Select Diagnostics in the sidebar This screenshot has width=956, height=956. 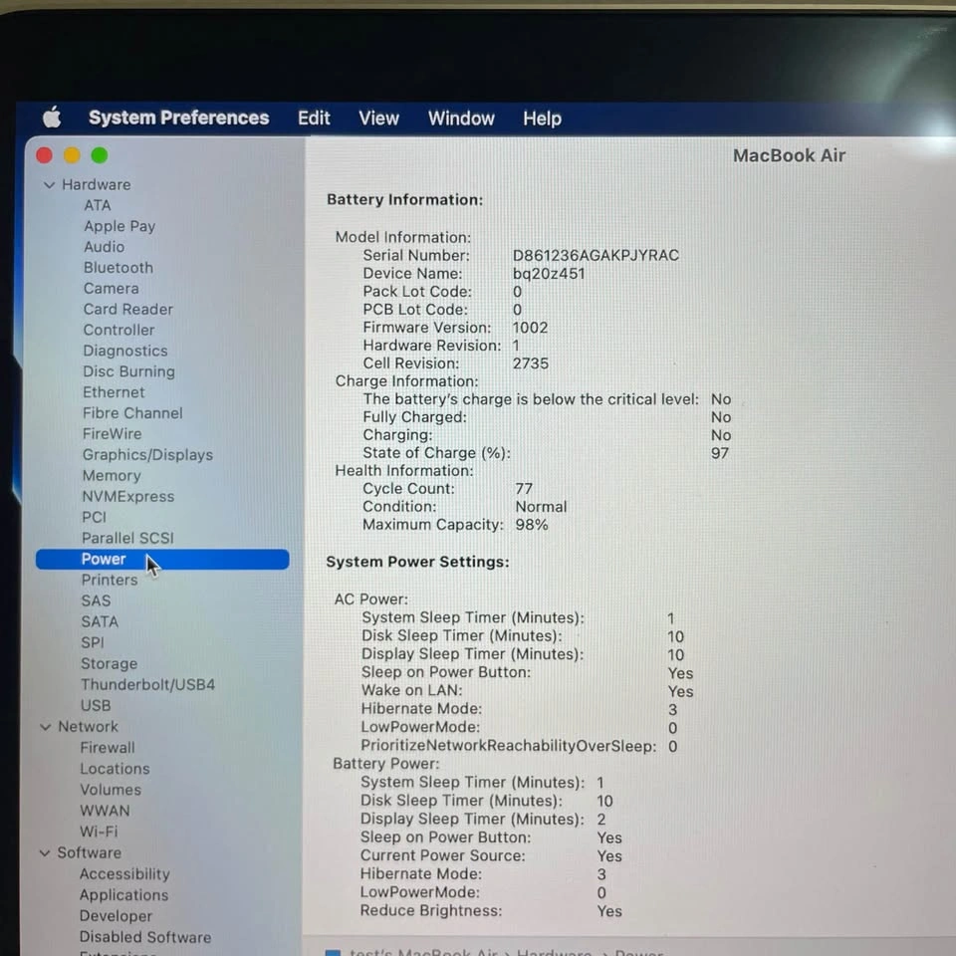[x=125, y=352]
